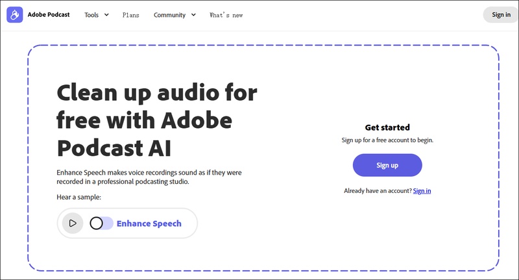Toggle the Enhance Speech switch
519x280 pixels.
tap(101, 223)
